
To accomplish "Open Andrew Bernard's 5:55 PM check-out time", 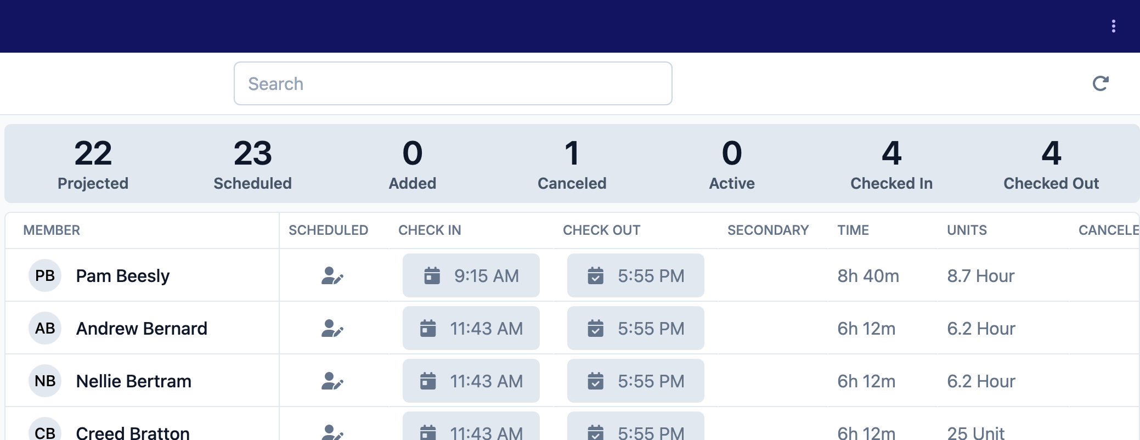I will point(636,328).
